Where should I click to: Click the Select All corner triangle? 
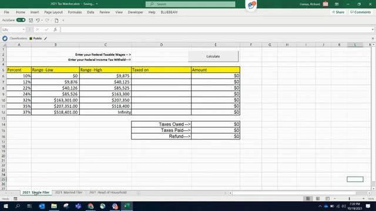coord(4,45)
